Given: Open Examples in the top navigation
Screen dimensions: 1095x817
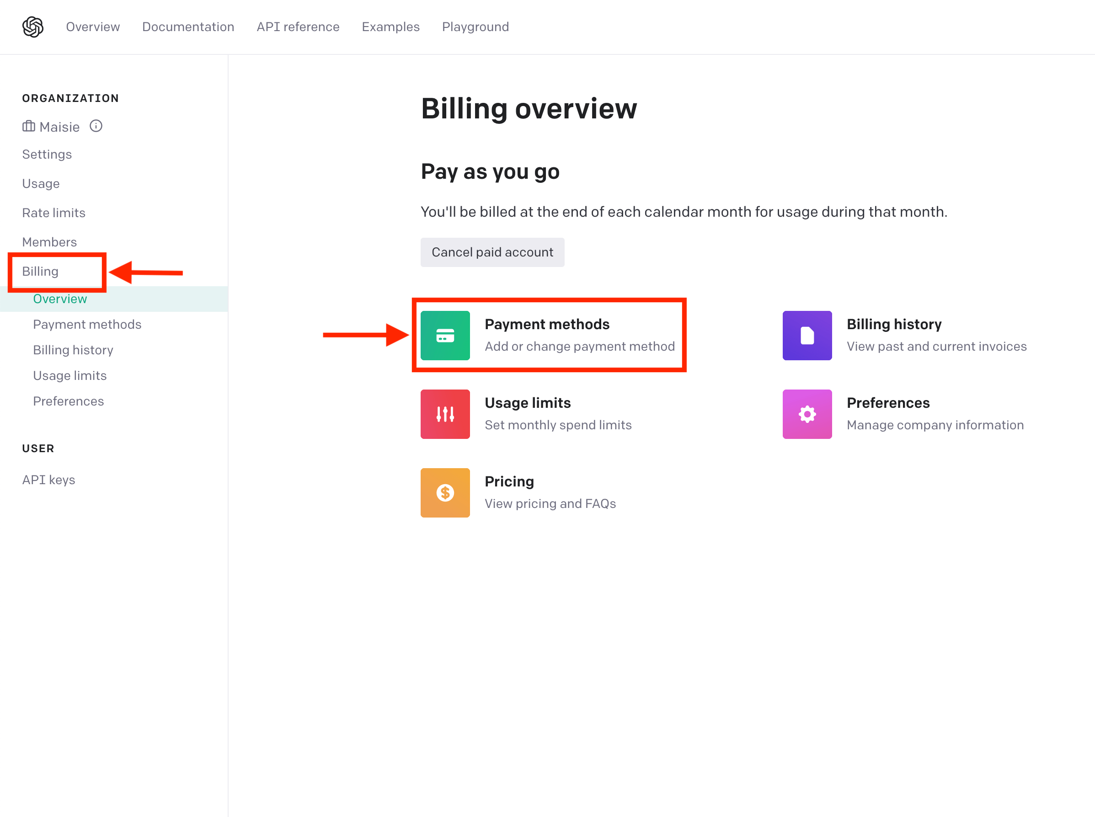Looking at the screenshot, I should point(391,27).
